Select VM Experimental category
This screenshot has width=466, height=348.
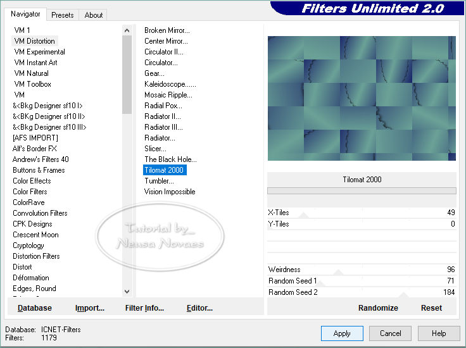(39, 52)
